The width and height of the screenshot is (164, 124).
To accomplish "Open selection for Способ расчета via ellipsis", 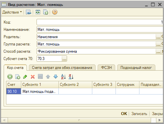I will coord(158,51).
